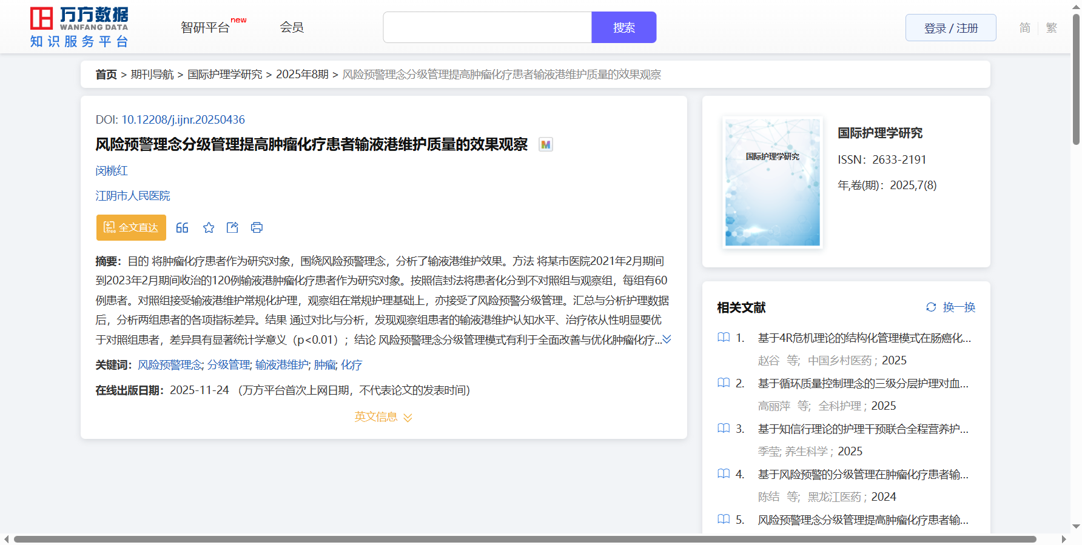1082x545 pixels.
Task: Click book icon beside first related article
Action: 724,338
